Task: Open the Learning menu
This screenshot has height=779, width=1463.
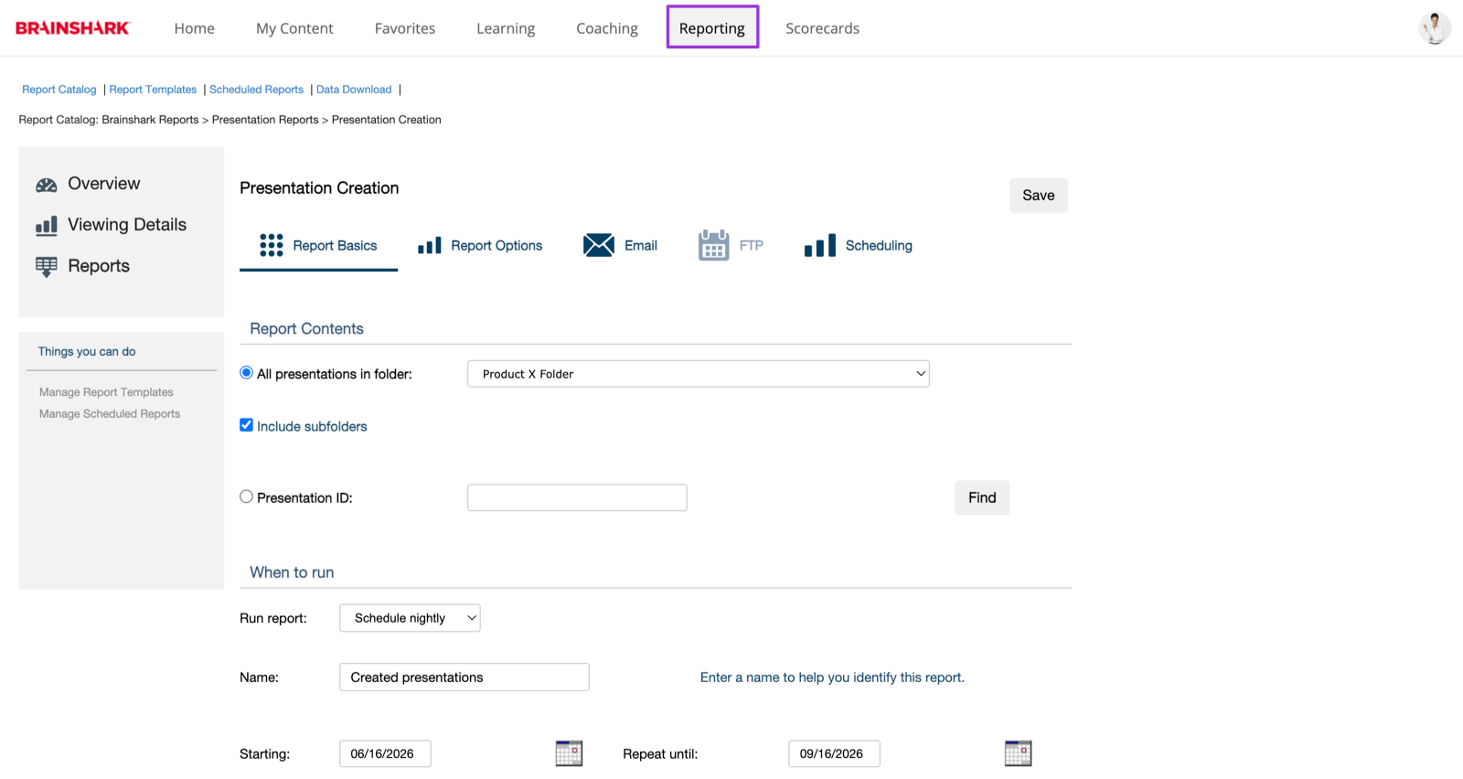Action: (506, 28)
